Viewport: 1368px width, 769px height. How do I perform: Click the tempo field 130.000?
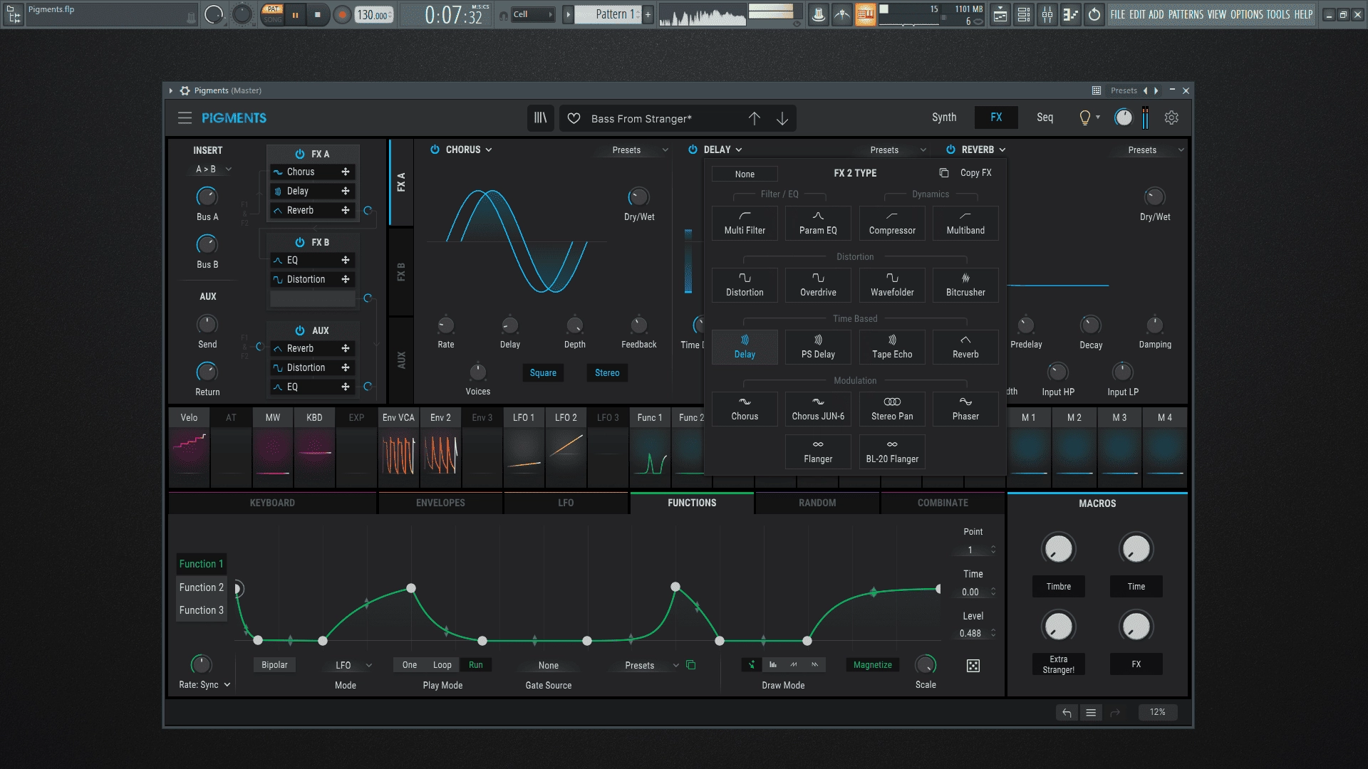(373, 15)
